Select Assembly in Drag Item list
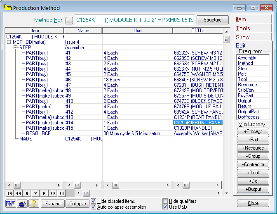The image size is (277, 214). pos(253,58)
